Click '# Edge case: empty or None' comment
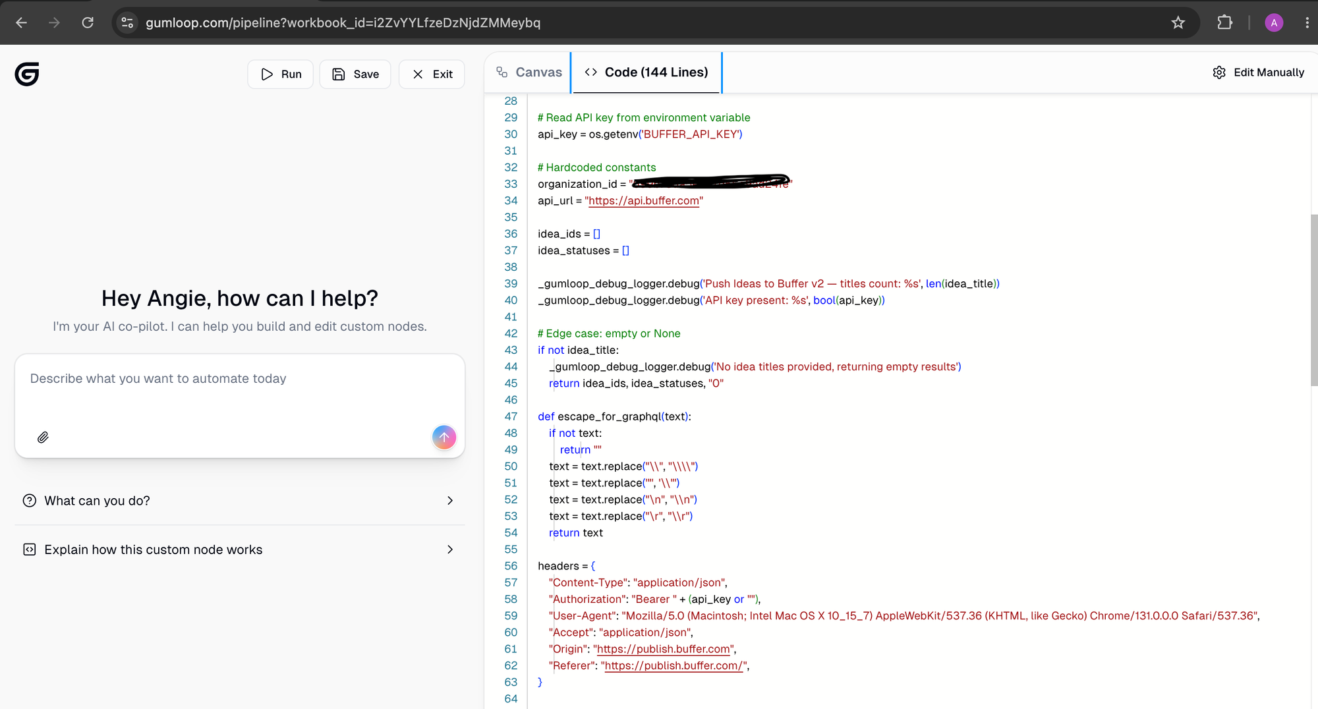This screenshot has width=1318, height=709. (x=609, y=333)
